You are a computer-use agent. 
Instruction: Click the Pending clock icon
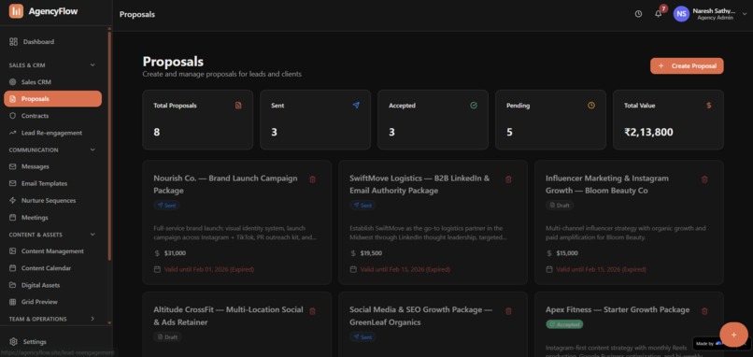(x=591, y=106)
